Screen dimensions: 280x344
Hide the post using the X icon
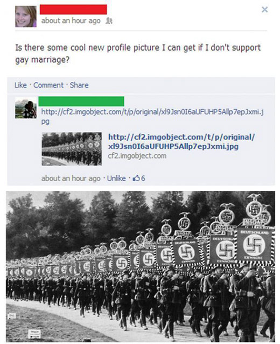[265, 9]
